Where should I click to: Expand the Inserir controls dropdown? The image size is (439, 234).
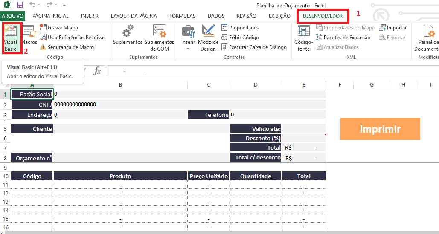click(188, 49)
